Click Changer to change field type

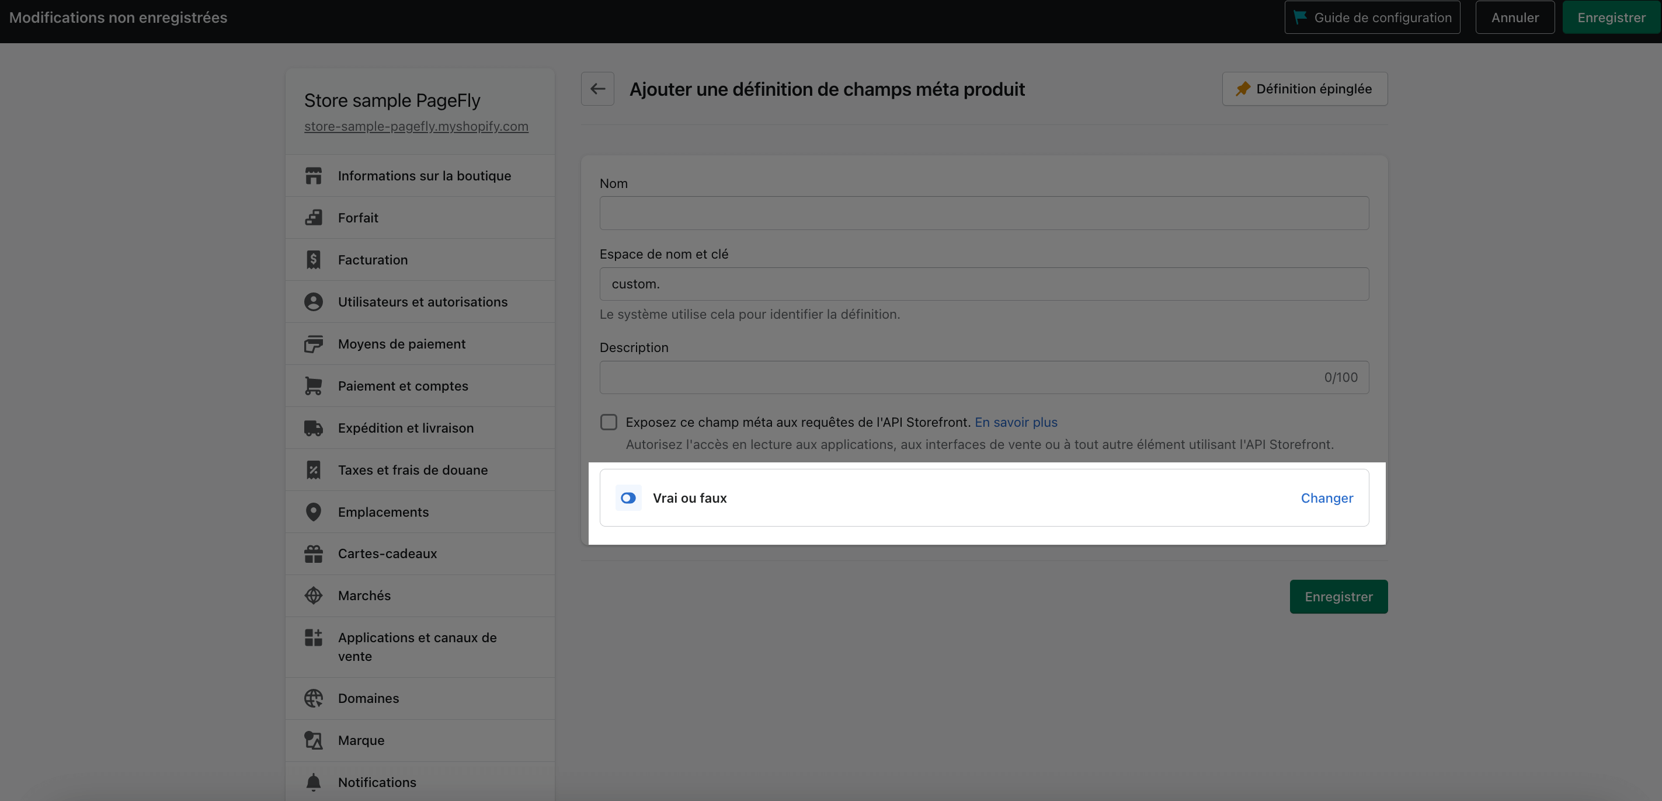coord(1326,498)
